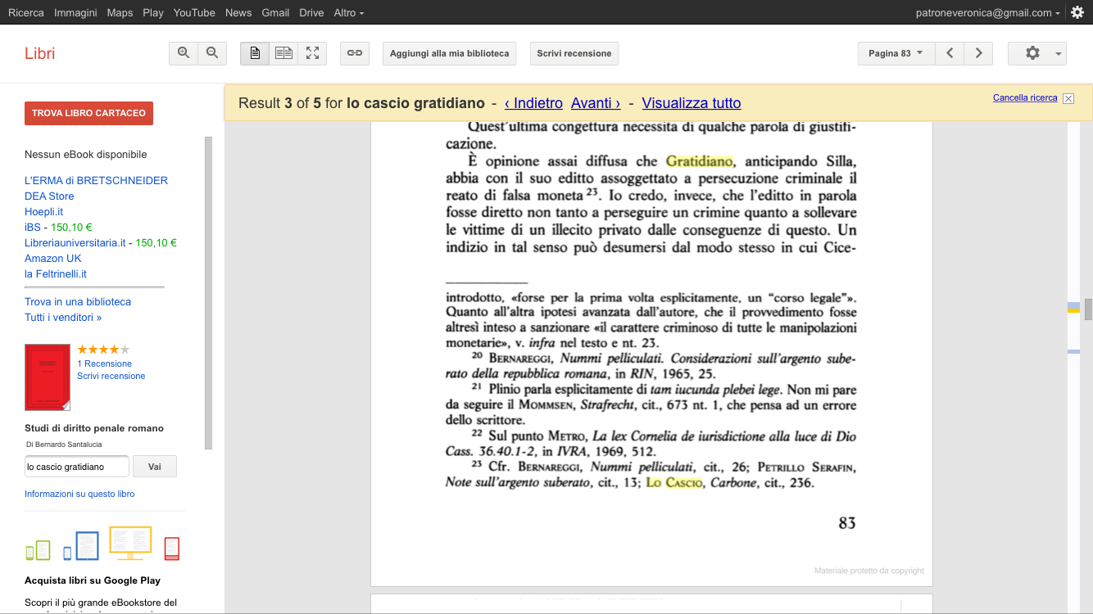Image resolution: width=1093 pixels, height=614 pixels.
Task: Click the sidebar vertical scrollbar
Action: [208, 293]
